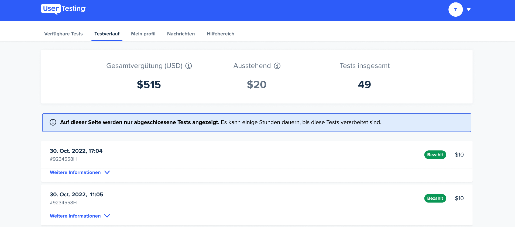The height and width of the screenshot is (227, 515).
Task: Click test ID #9234558H under the 11:05 entry
Action: point(63,203)
